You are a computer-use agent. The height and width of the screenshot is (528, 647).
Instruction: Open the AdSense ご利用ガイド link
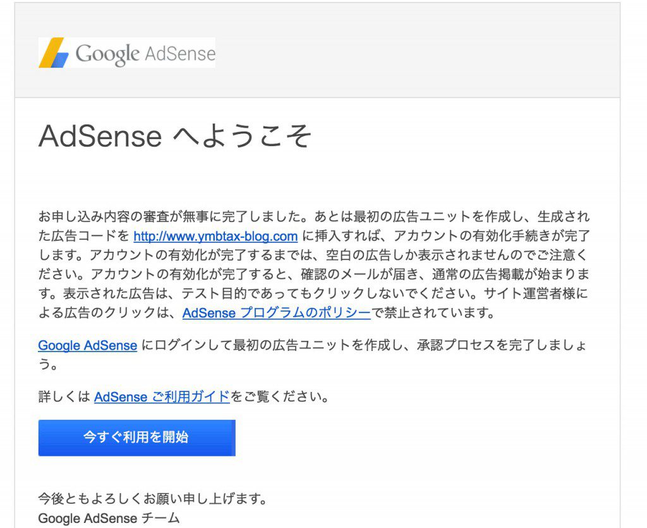tap(162, 396)
